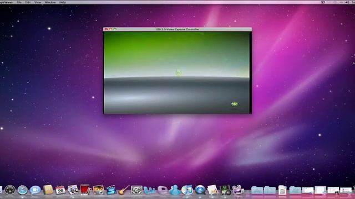The width and height of the screenshot is (355, 199).
Task: Launch Microsoft Word W icon
Action: pos(149,190)
